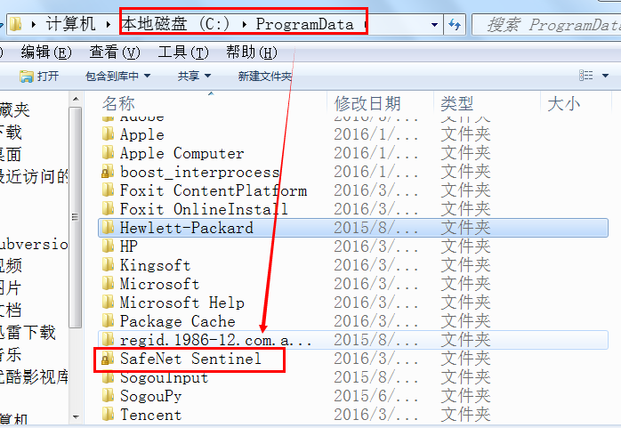Click the Kingsoft folder icon
Viewport: 621px width, 428px height.
(x=108, y=265)
